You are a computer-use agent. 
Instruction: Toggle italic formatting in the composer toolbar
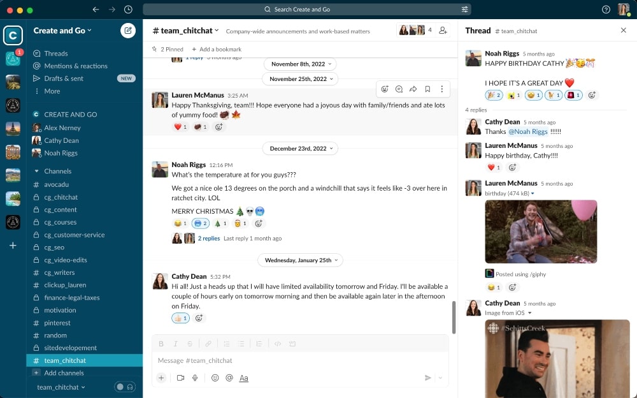click(x=175, y=343)
